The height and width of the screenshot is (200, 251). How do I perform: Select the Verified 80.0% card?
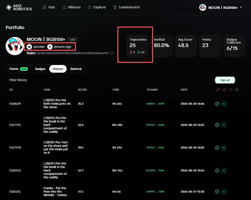click(162, 46)
